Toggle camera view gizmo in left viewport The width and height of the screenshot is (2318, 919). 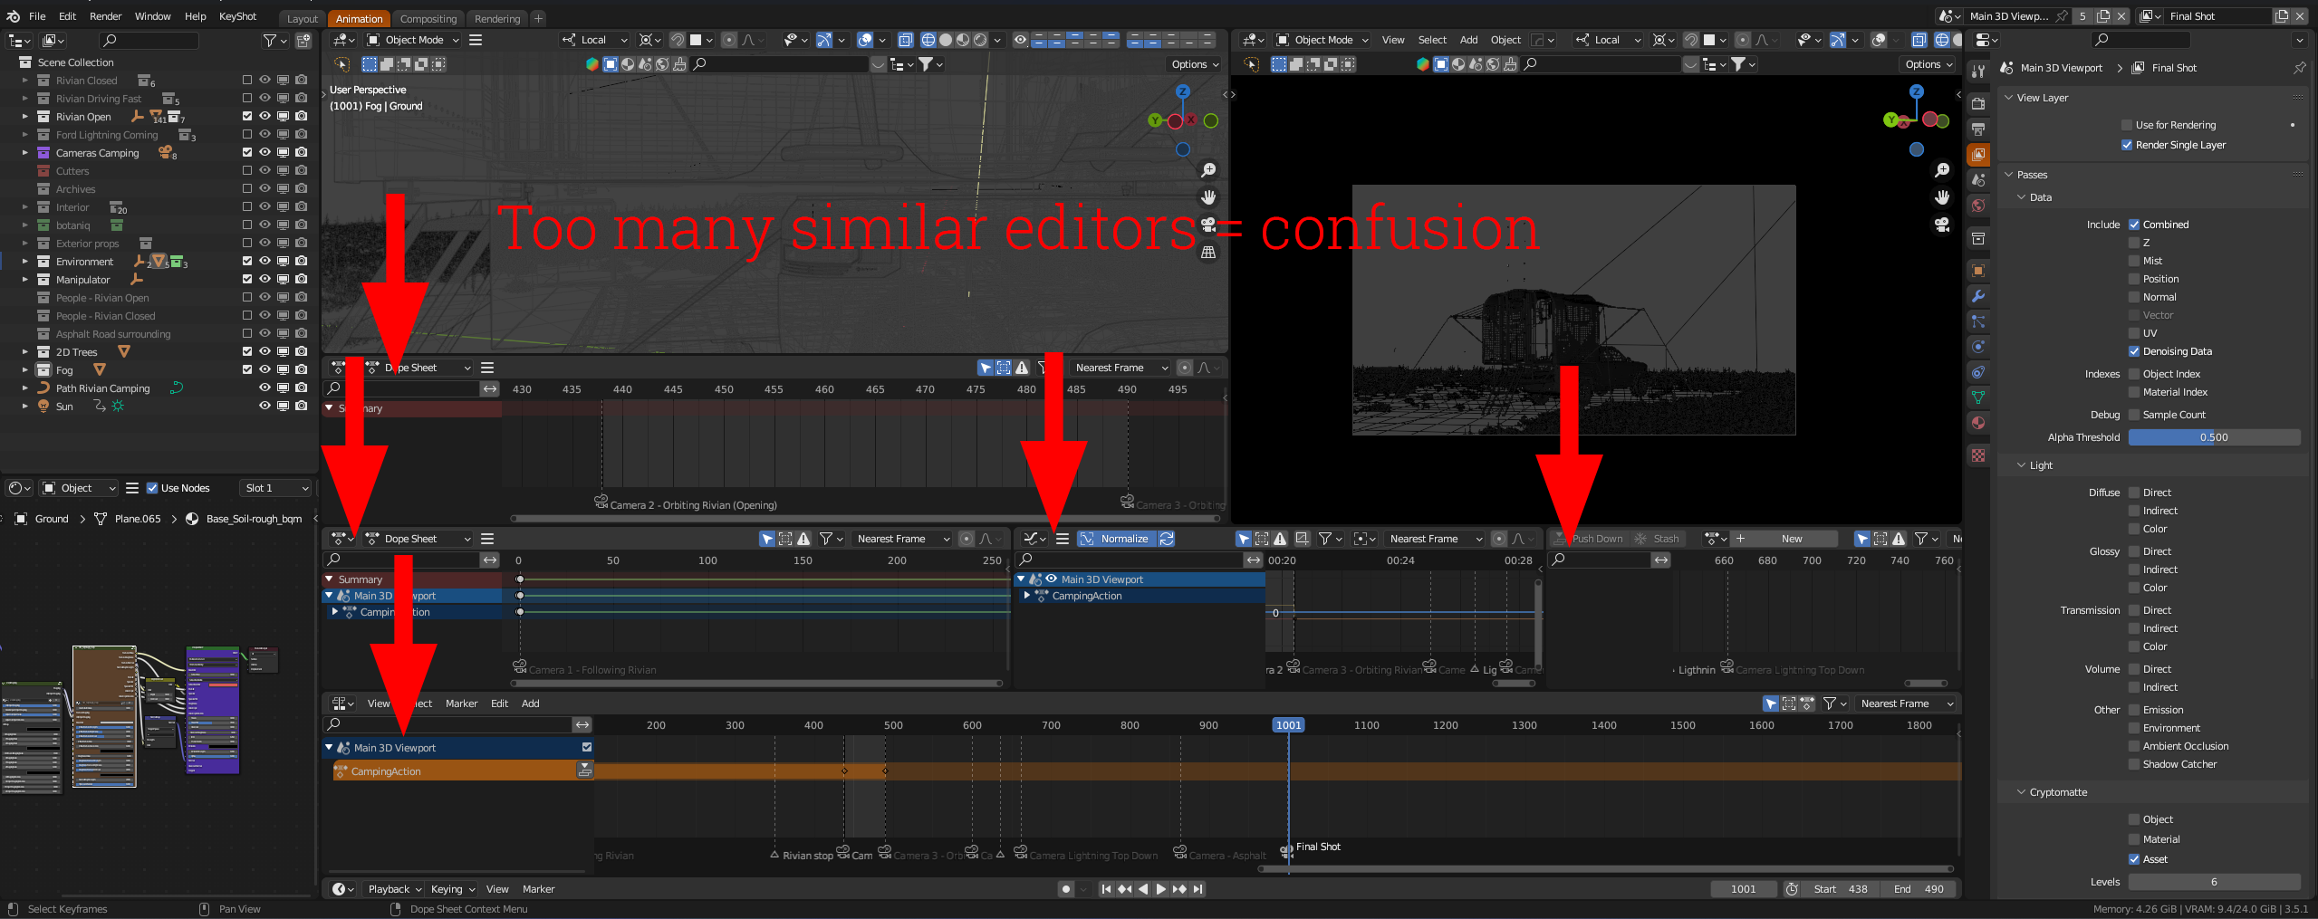(1208, 225)
